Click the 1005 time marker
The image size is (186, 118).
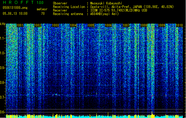pos(91,25)
